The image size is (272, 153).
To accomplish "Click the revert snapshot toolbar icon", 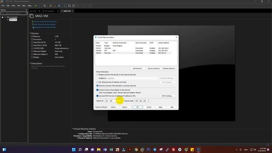I will [55, 6].
